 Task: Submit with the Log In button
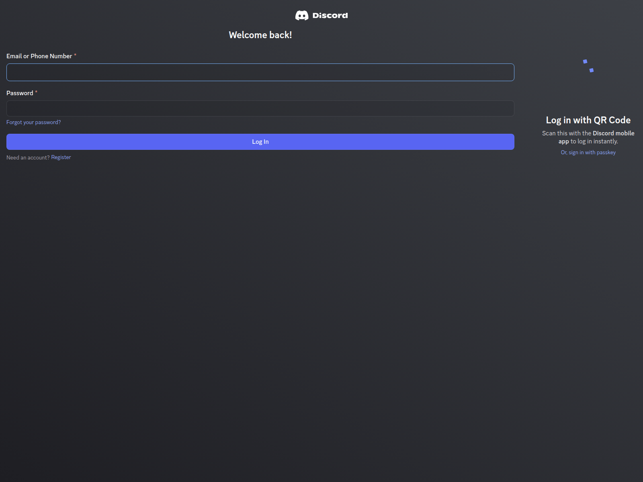click(x=260, y=142)
